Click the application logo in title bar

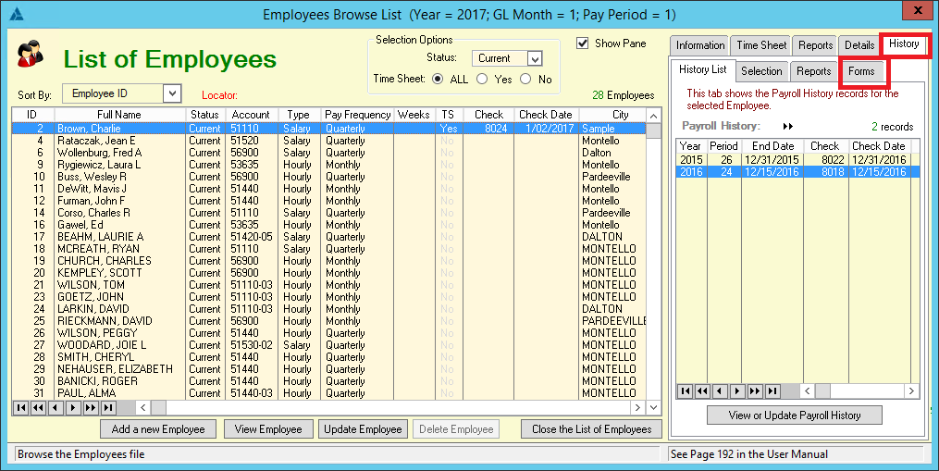pos(14,14)
